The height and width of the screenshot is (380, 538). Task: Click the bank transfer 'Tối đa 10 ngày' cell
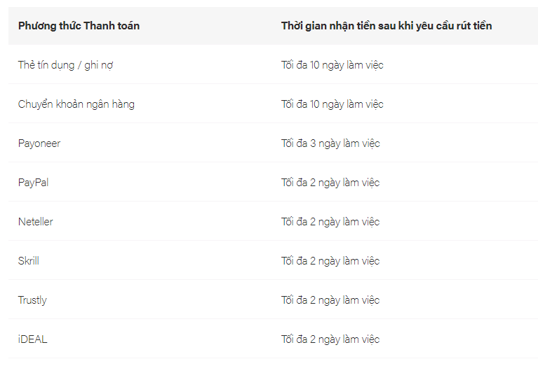(x=332, y=104)
